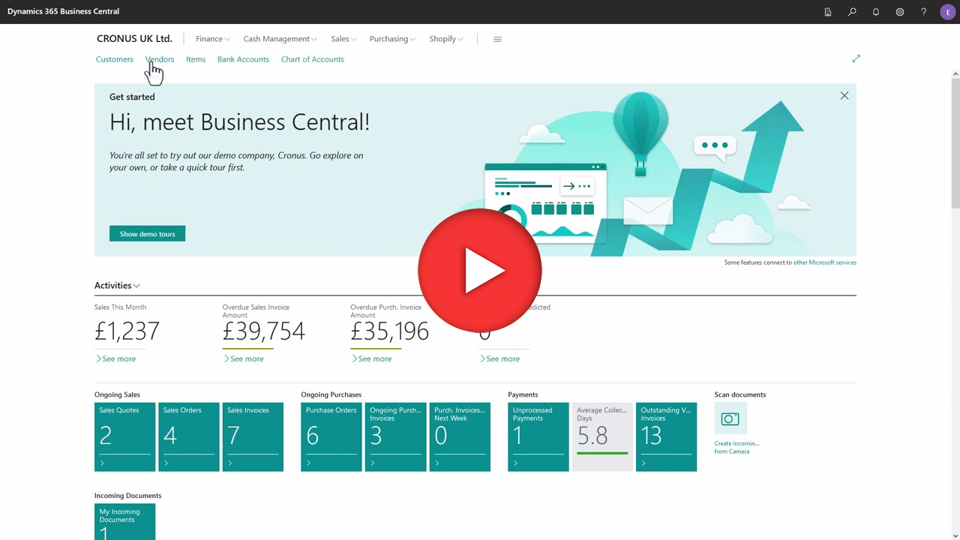Image resolution: width=960 pixels, height=540 pixels.
Task: Open the Items list
Action: tap(196, 59)
